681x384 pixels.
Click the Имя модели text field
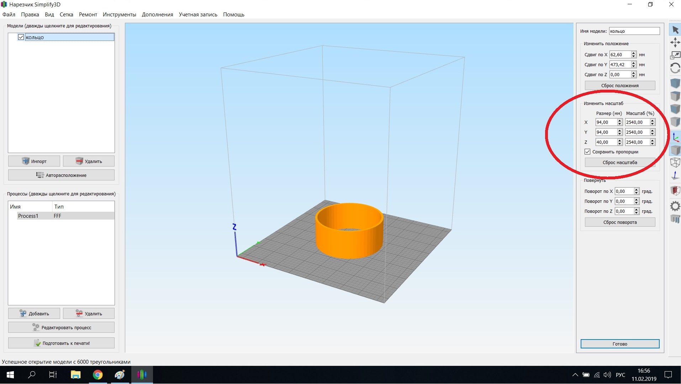point(634,31)
